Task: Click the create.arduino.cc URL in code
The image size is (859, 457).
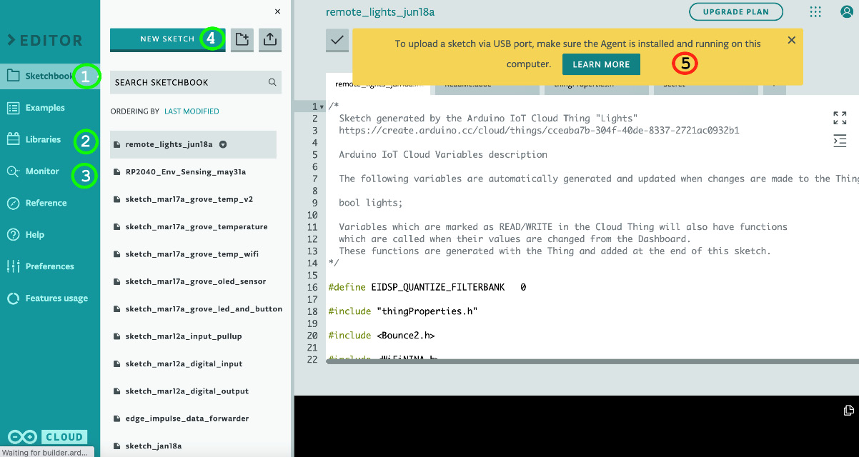Action: pyautogui.click(x=539, y=131)
